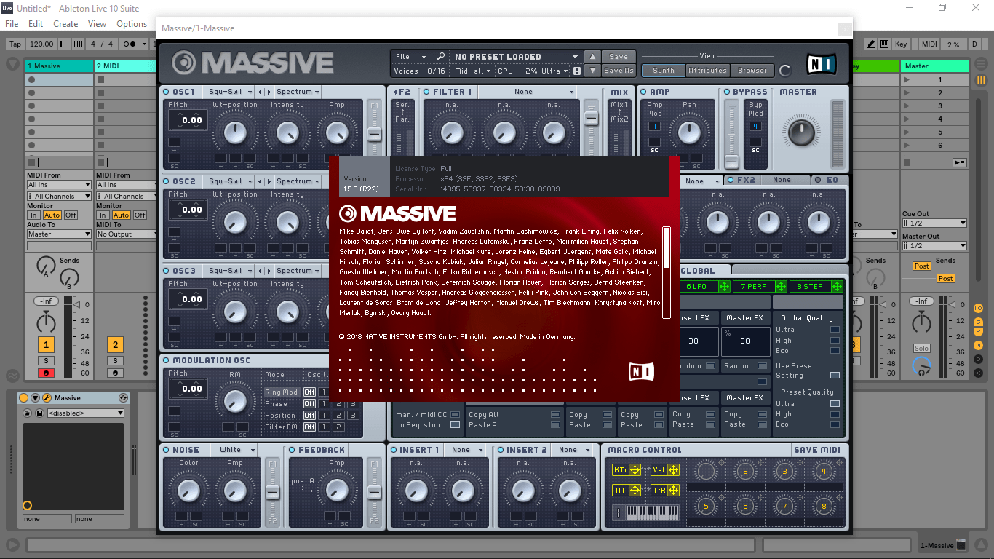Screen dimensions: 994x559
Task: Click the NI logo on the about splash
Action: pos(641,371)
